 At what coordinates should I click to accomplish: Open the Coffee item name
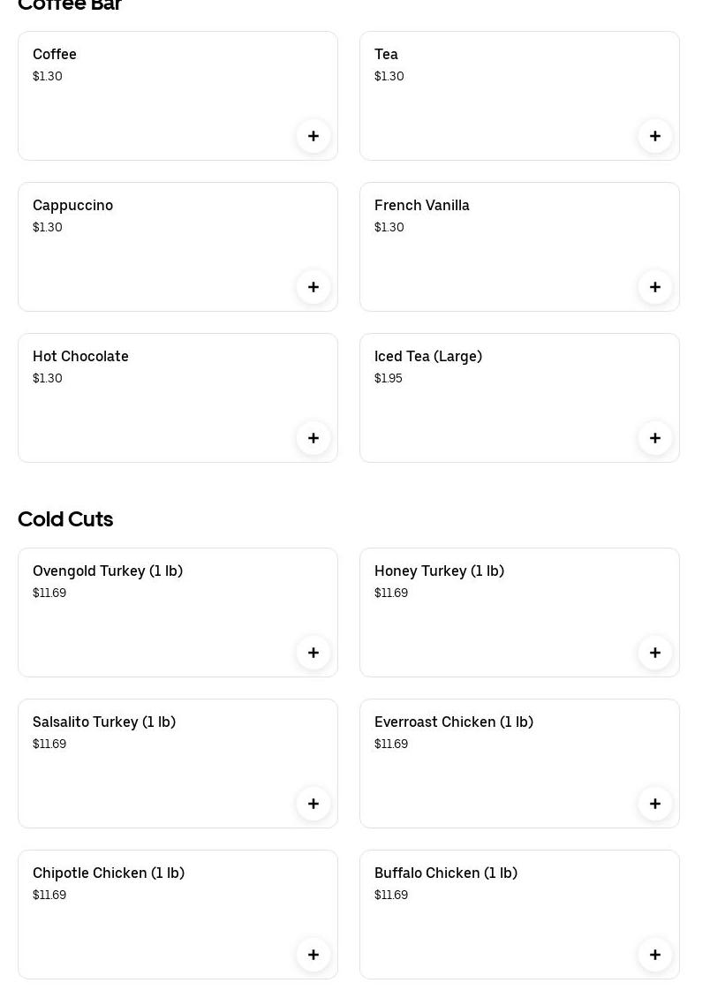55,55
